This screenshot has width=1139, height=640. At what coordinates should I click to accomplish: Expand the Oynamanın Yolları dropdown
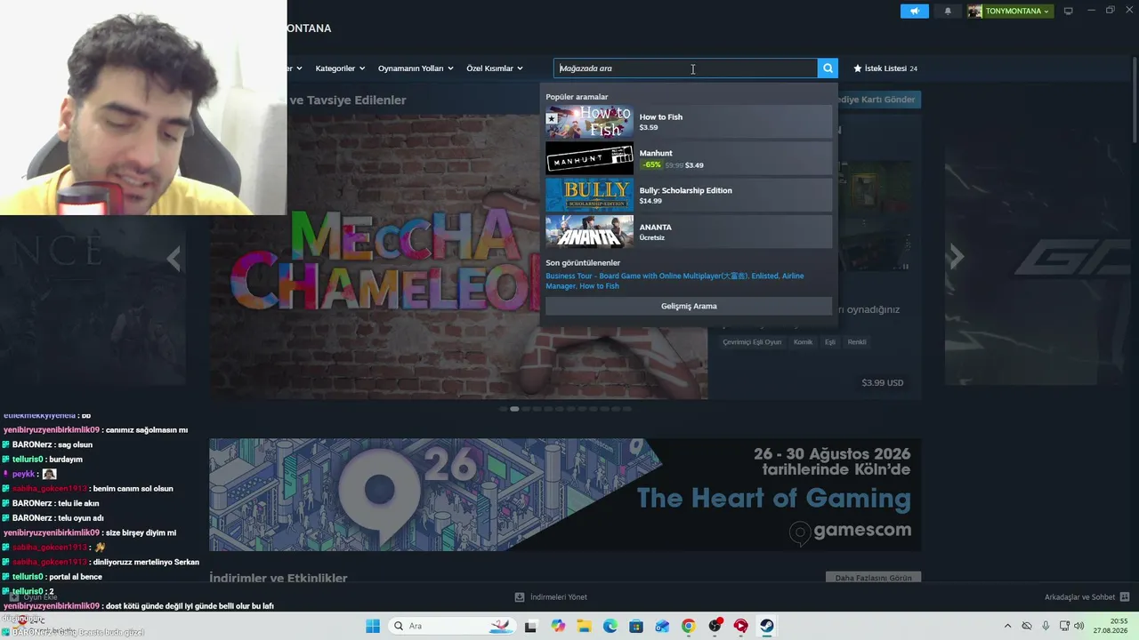coord(416,68)
